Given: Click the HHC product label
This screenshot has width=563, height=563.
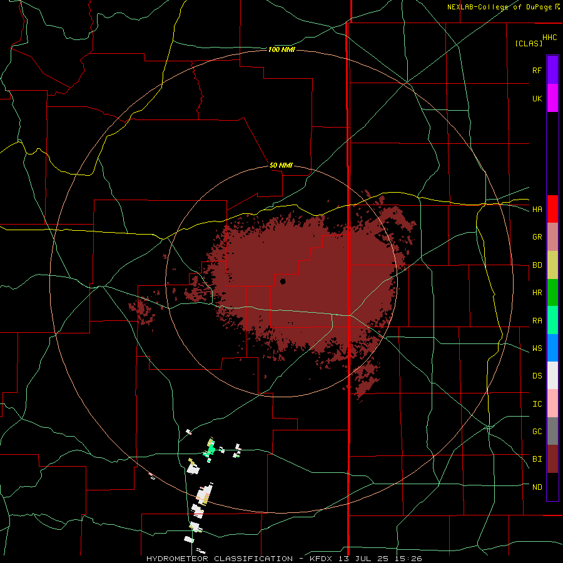Looking at the screenshot, I should pyautogui.click(x=549, y=38).
